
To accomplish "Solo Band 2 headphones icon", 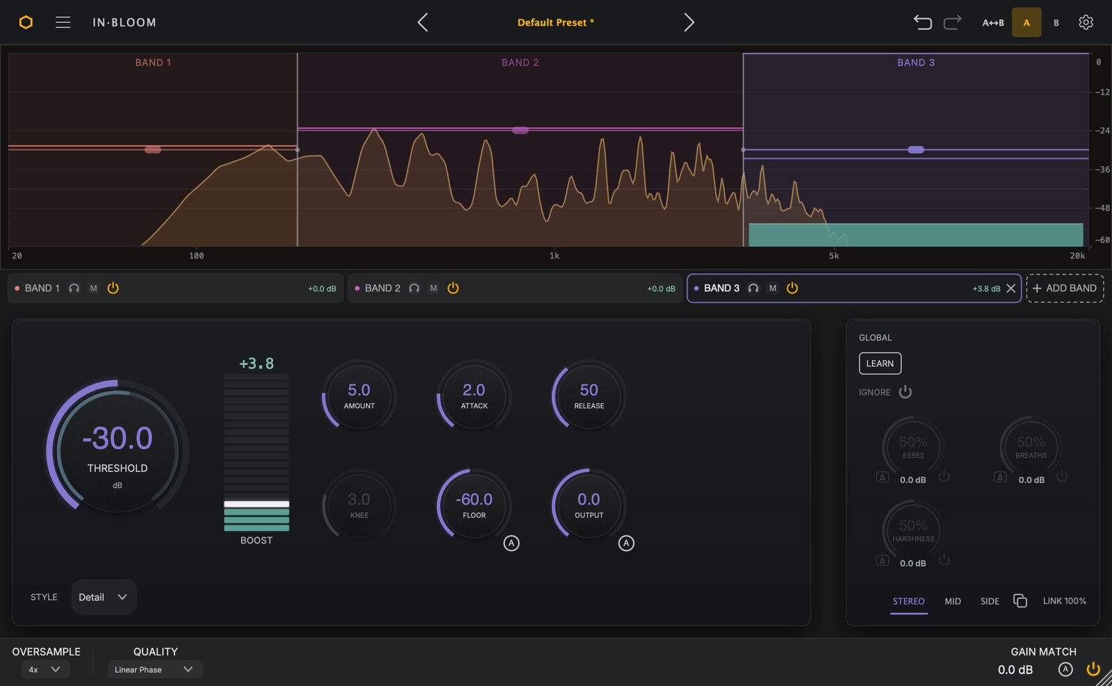I will pos(414,288).
